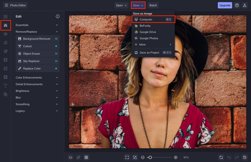251x162 pixels.
Task: Open the user account profile icon
Action: pyautogui.click(x=245, y=5)
